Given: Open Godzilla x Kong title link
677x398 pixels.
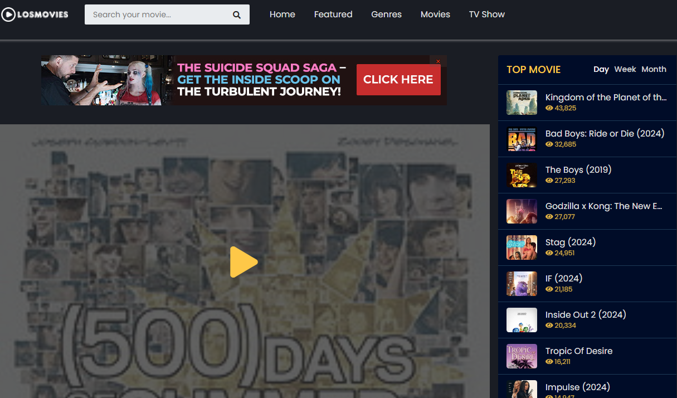Looking at the screenshot, I should [604, 206].
